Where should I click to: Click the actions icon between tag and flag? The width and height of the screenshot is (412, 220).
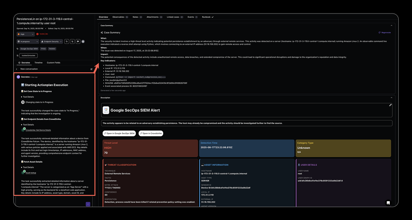coord(72,42)
